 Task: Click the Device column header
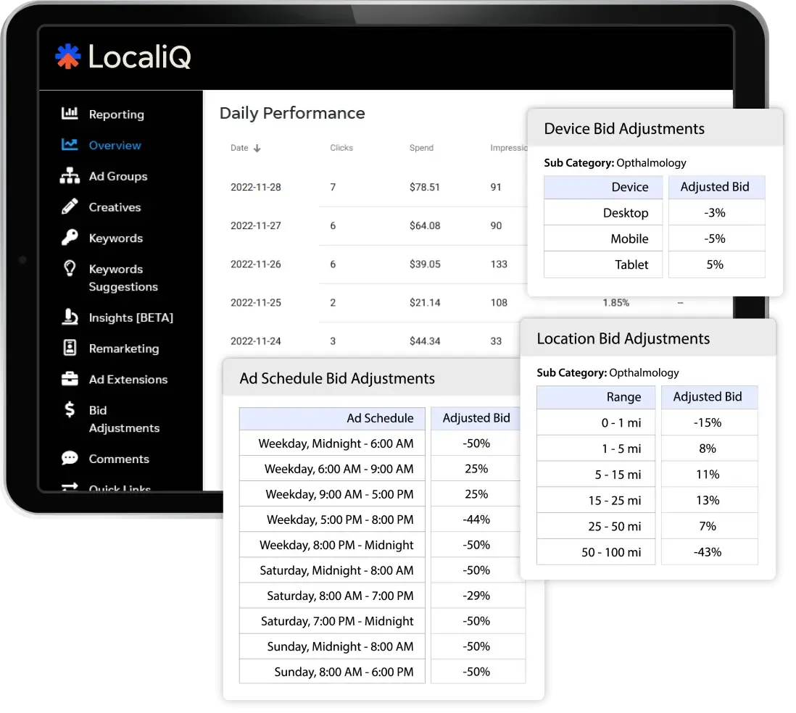coord(603,187)
